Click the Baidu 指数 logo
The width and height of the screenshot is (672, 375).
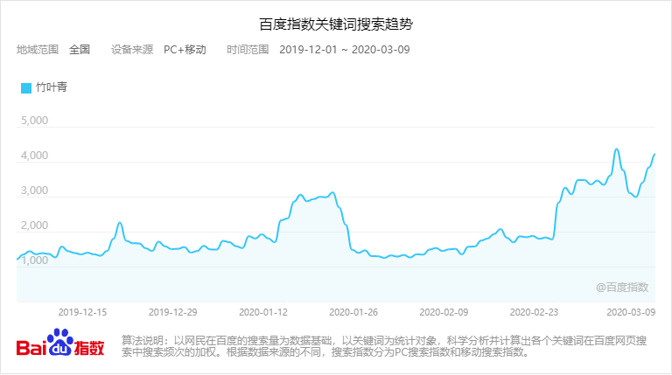pos(60,343)
